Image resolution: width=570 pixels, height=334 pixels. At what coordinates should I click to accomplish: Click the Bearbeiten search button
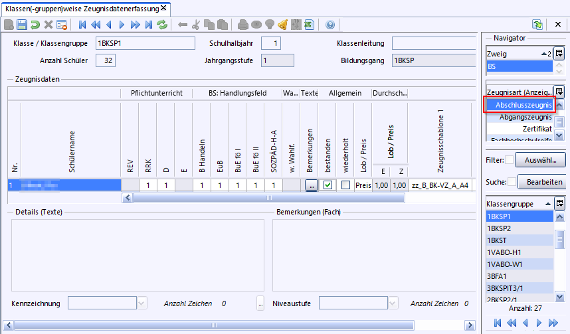(540, 182)
